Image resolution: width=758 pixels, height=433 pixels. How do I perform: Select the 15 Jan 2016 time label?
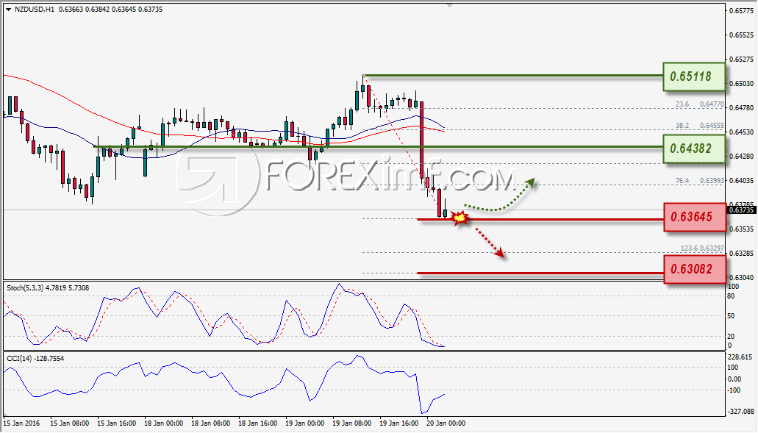(x=22, y=423)
